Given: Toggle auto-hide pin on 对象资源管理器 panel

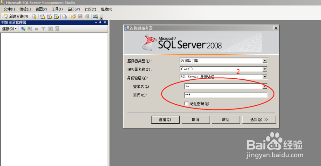Looking at the screenshot, I should (100, 22).
